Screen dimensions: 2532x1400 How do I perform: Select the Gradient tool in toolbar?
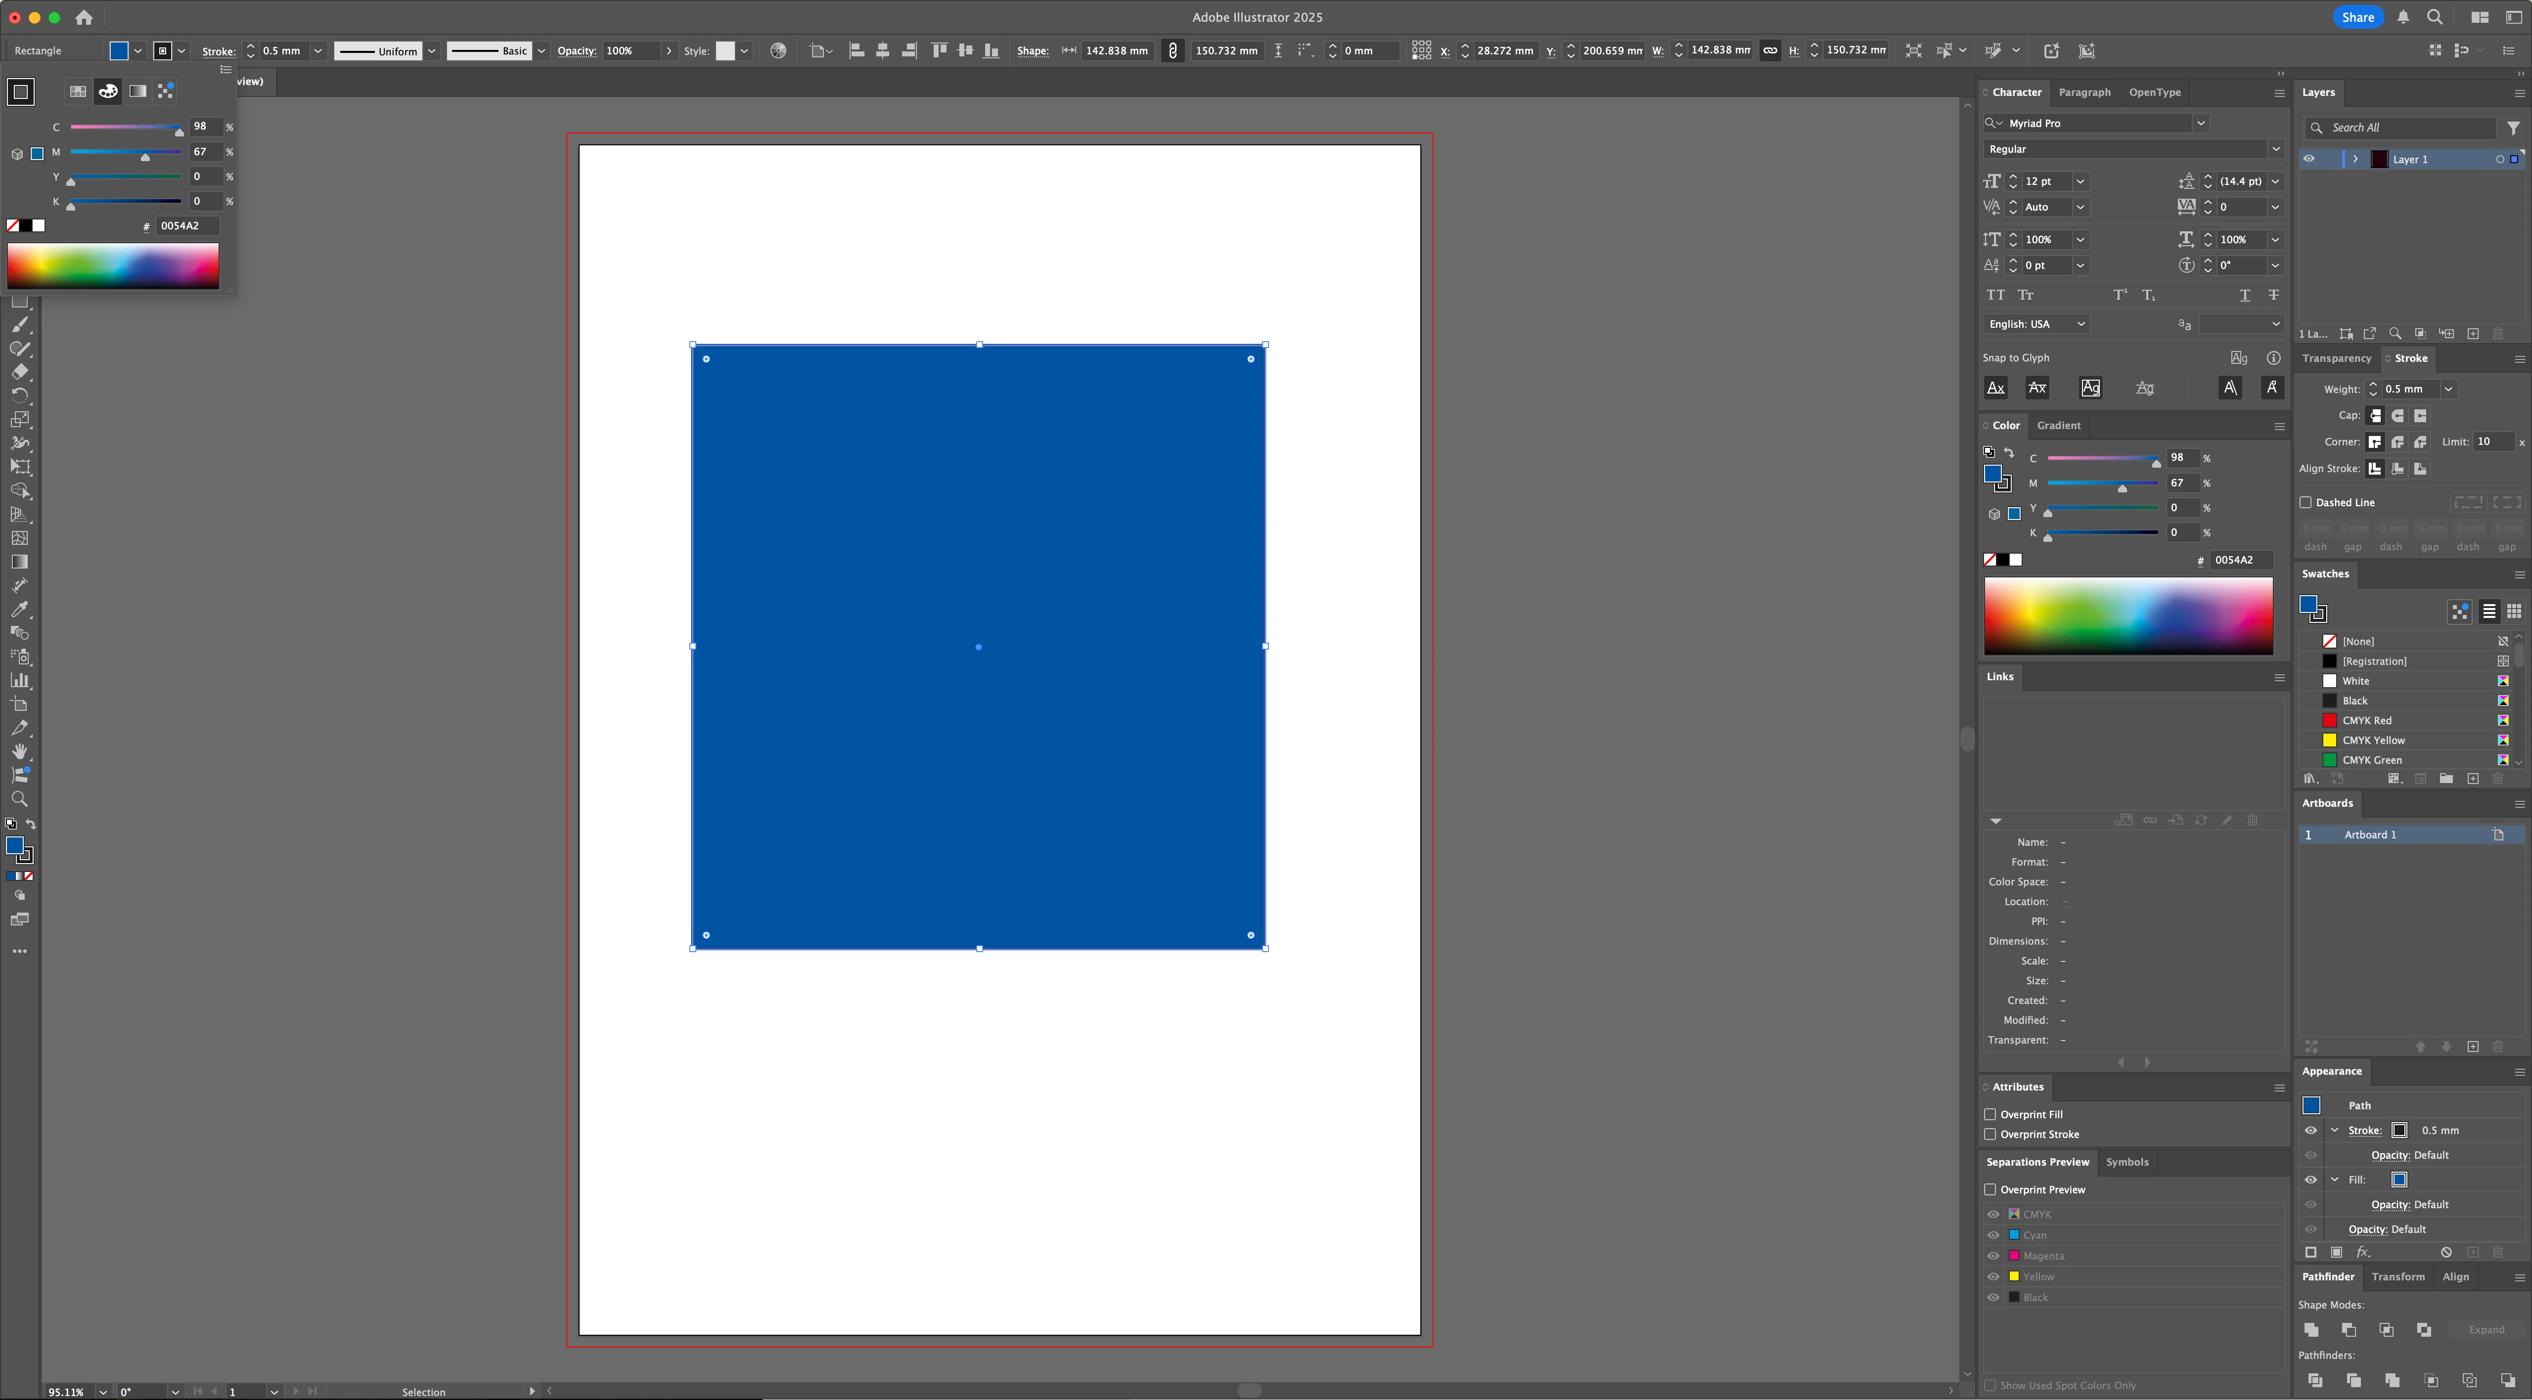coord(20,562)
